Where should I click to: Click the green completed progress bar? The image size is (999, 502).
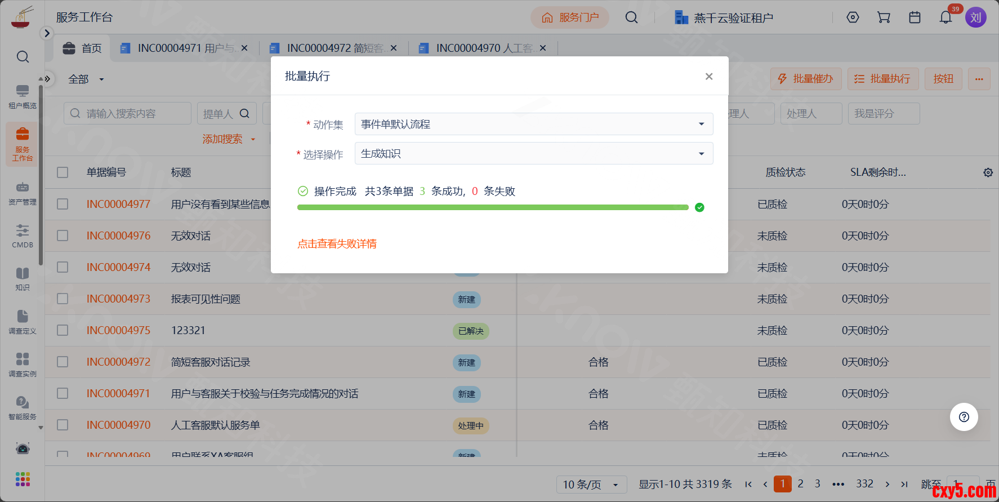click(492, 207)
